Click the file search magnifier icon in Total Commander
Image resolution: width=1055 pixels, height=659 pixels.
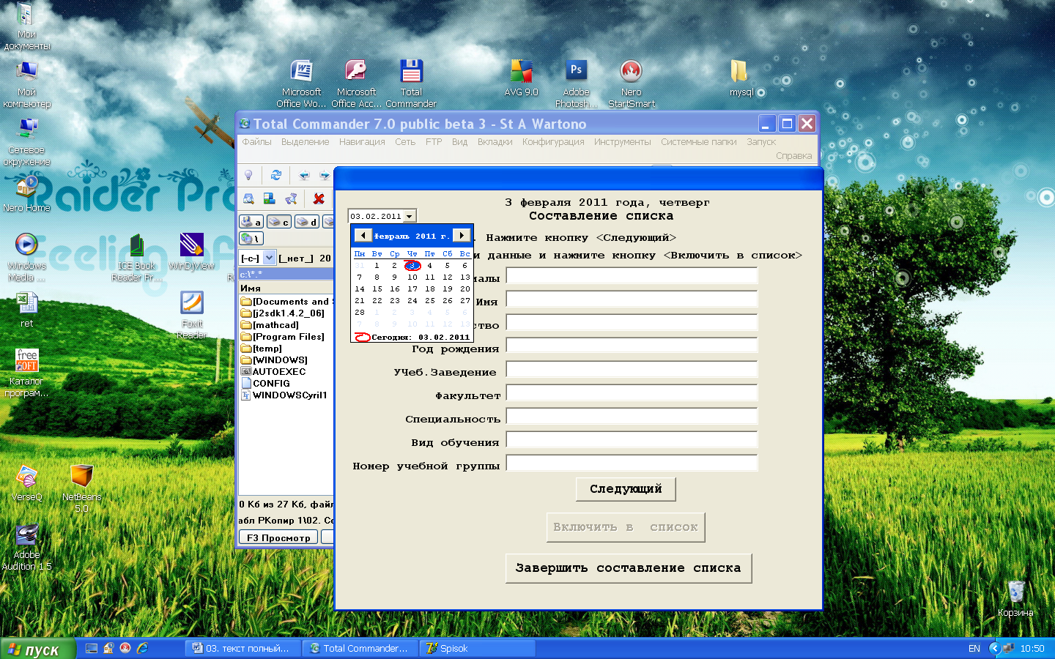pyautogui.click(x=249, y=198)
